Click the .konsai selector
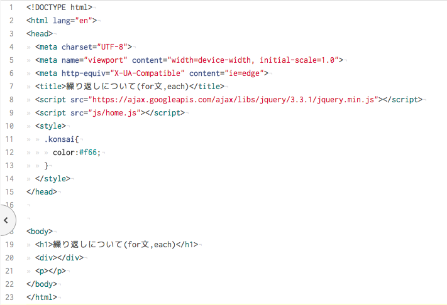The height and width of the screenshot is (305, 447). [59, 139]
